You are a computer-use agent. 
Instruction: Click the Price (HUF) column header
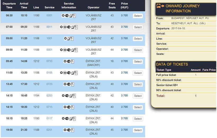(x=124, y=6)
